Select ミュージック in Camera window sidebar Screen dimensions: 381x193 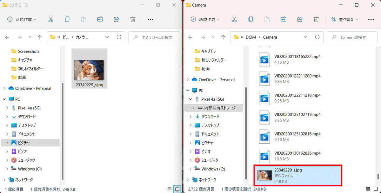coord(210,160)
